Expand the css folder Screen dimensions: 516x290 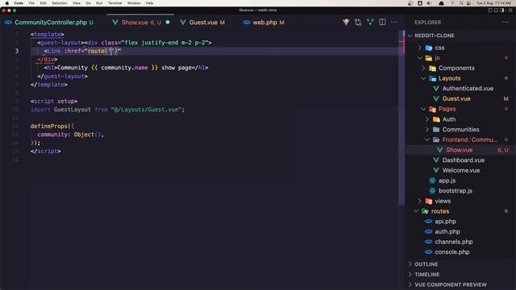460,48
